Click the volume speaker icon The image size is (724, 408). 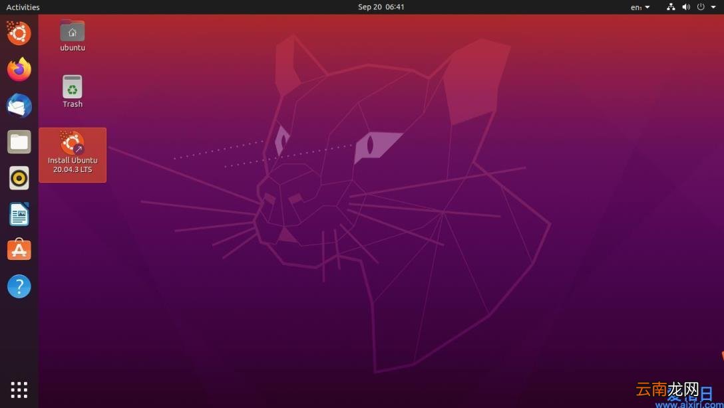686,7
